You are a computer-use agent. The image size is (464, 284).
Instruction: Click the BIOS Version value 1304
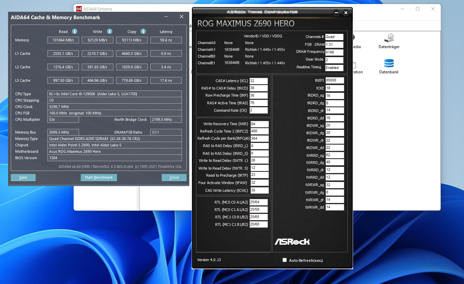point(115,158)
